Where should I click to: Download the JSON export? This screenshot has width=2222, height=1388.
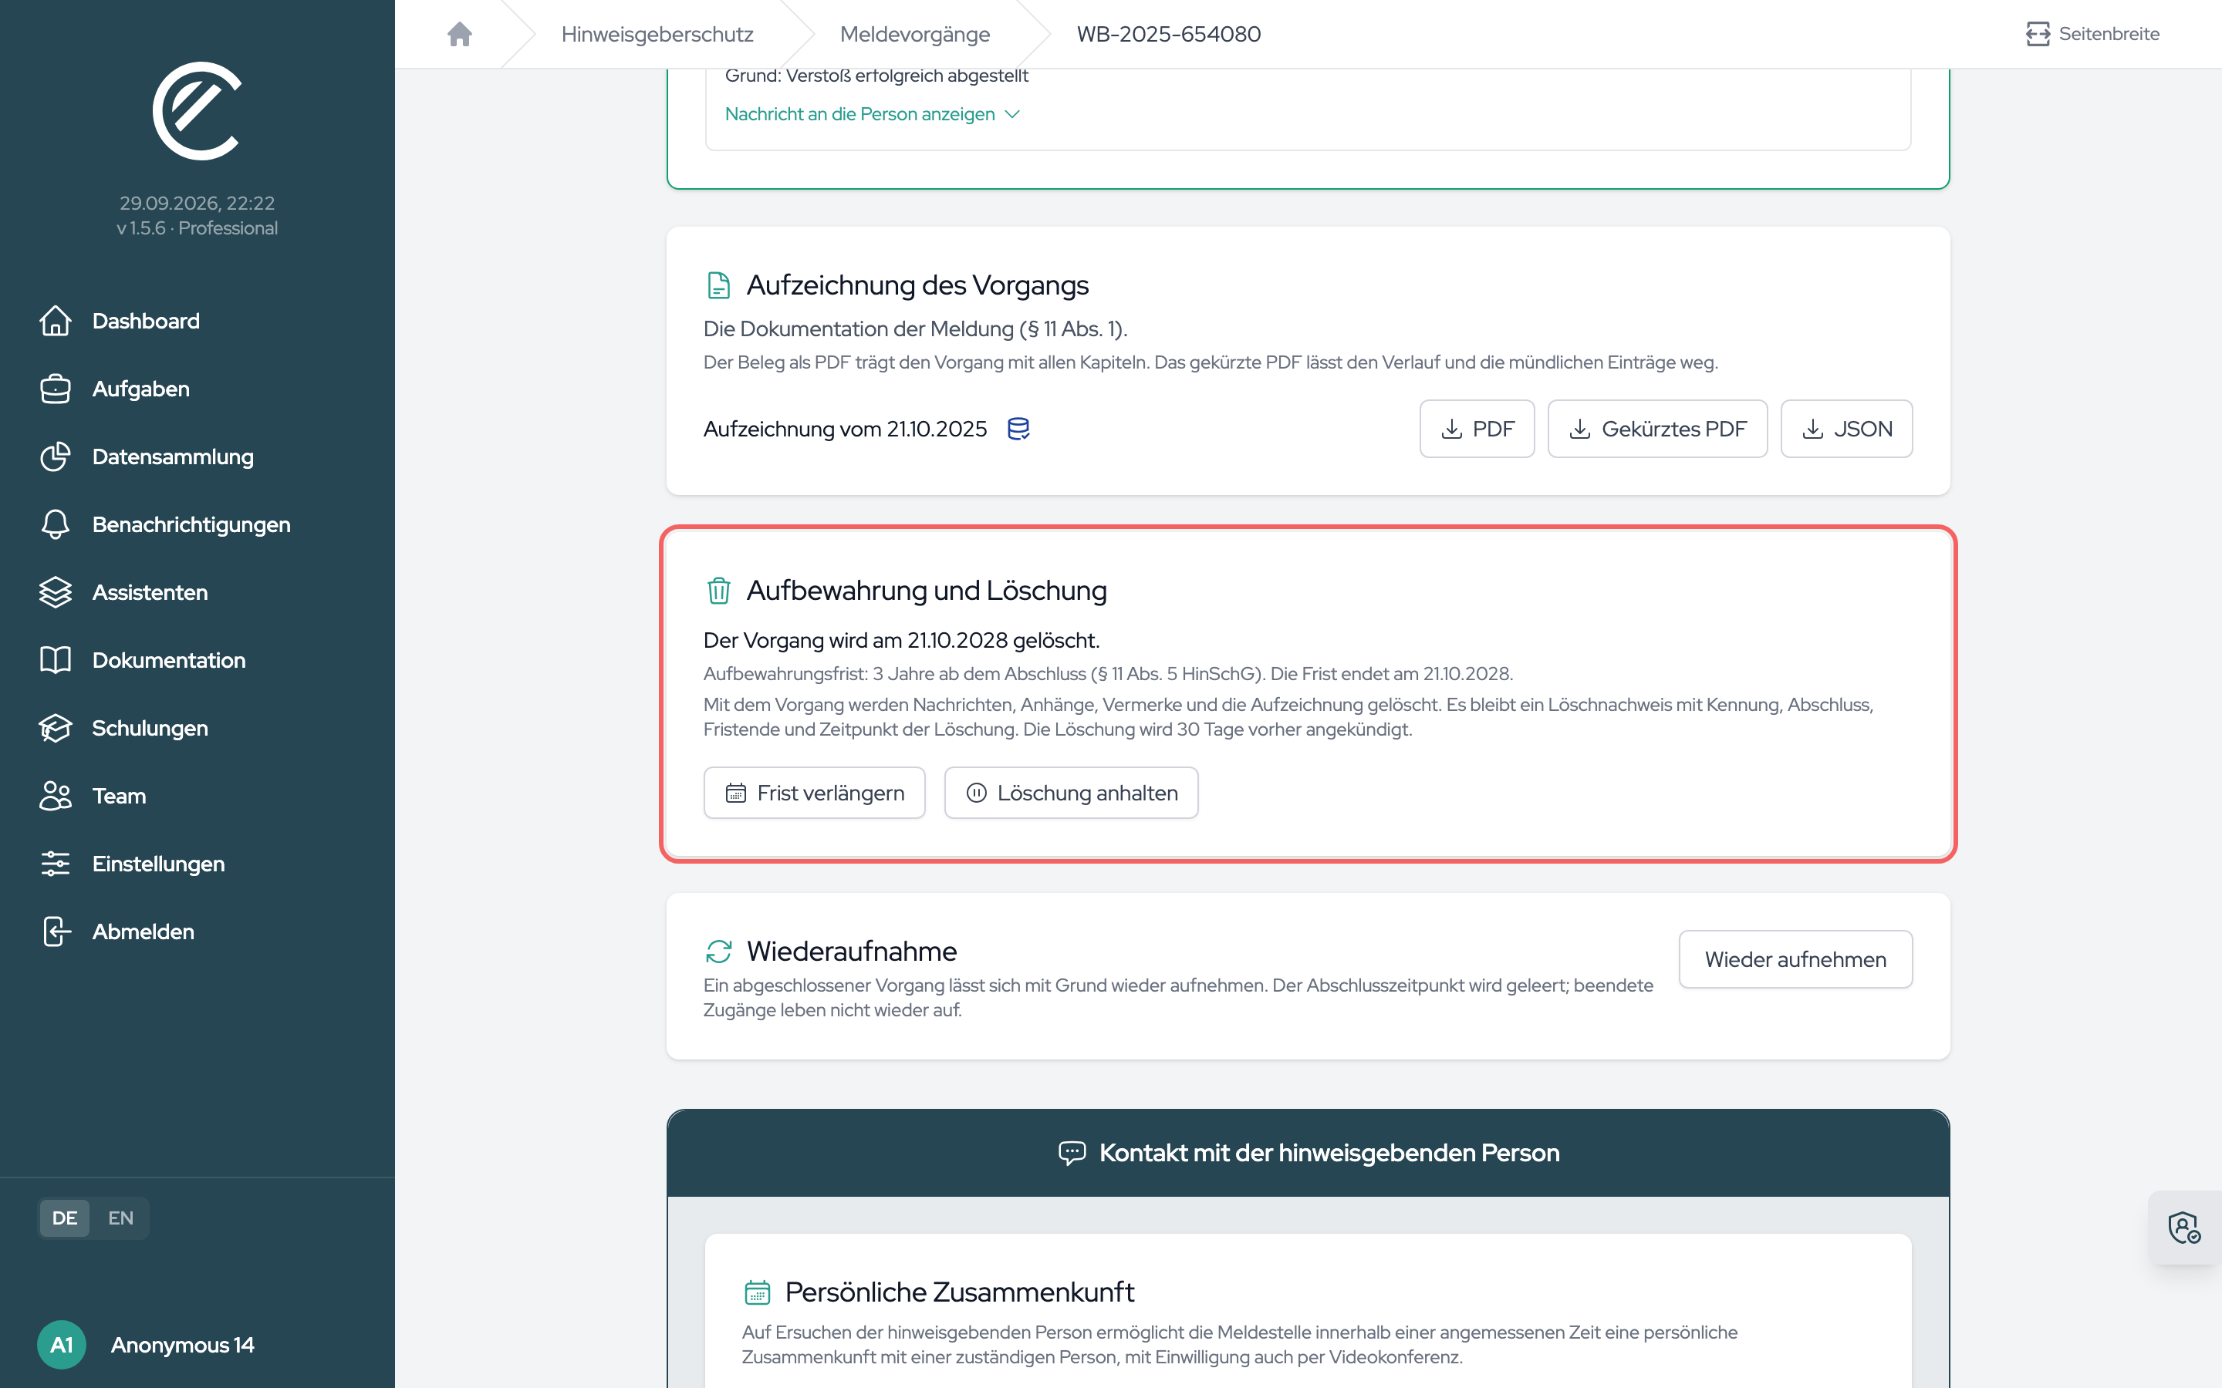coord(1845,429)
